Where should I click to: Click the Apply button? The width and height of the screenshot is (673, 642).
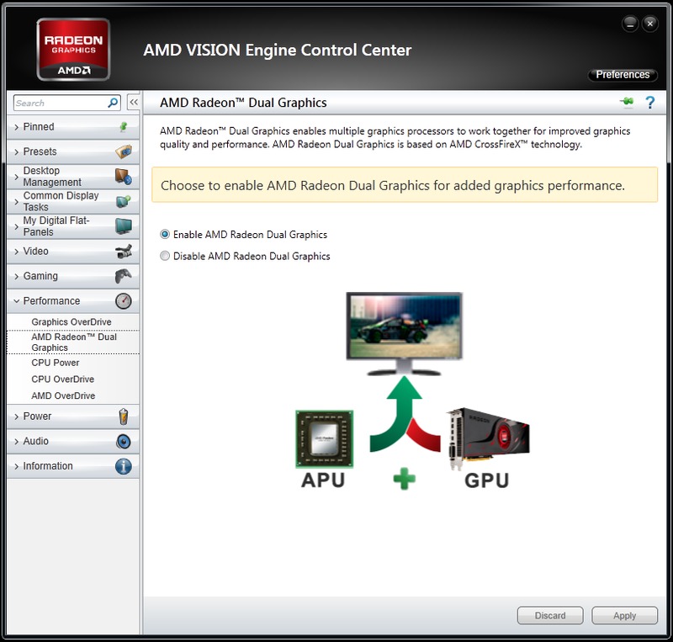[624, 615]
